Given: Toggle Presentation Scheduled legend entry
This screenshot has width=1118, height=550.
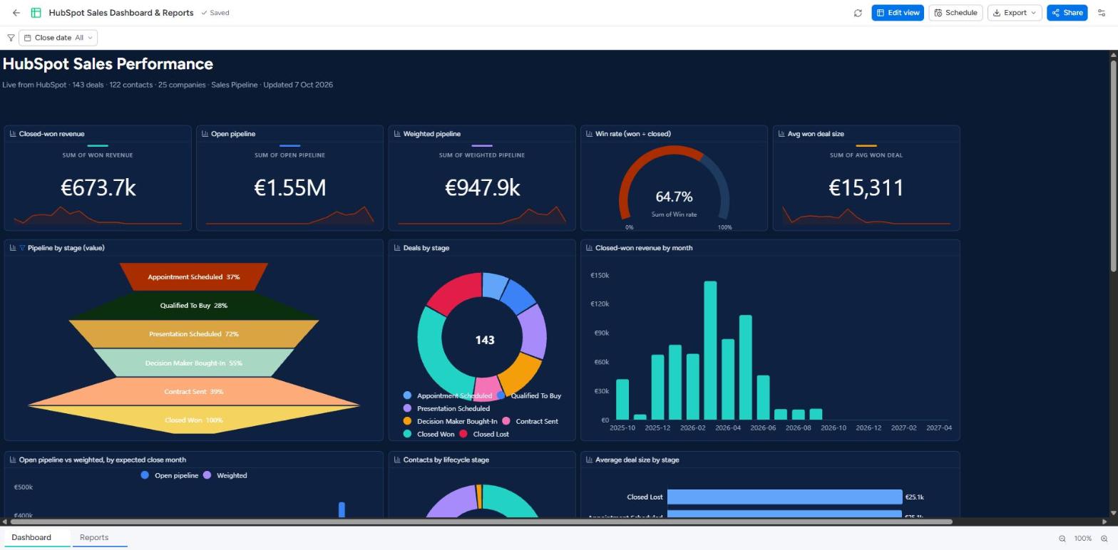Looking at the screenshot, I should [446, 408].
